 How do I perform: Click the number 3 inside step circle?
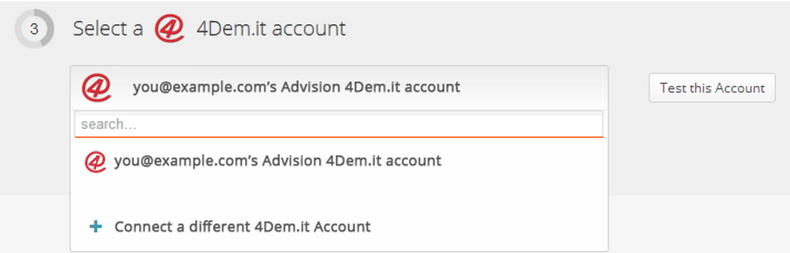34,30
